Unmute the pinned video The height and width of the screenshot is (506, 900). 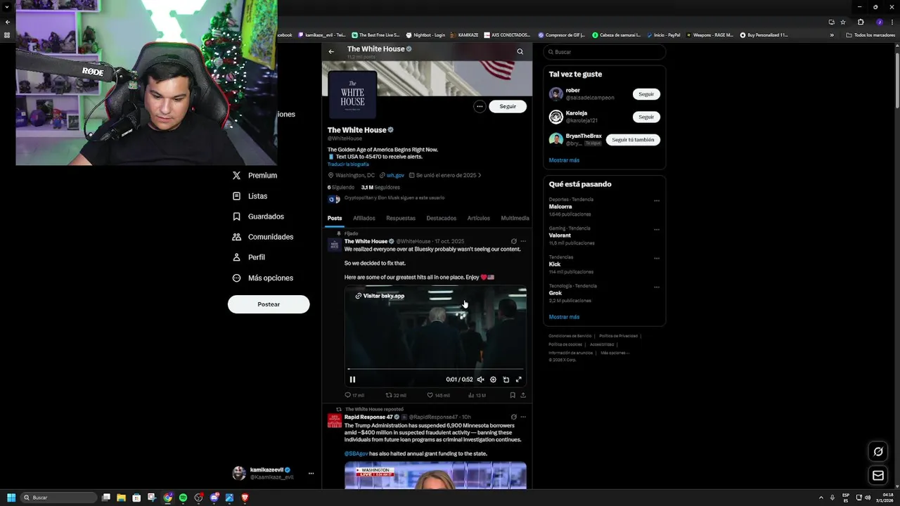pyautogui.click(x=481, y=379)
